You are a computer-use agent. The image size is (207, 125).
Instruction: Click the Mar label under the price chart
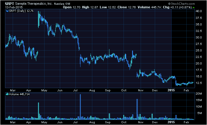13,90
